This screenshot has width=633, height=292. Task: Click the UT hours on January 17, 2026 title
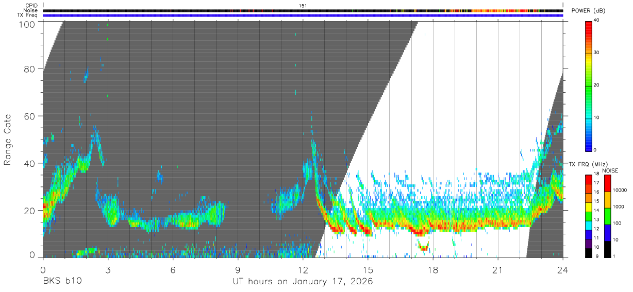click(303, 282)
